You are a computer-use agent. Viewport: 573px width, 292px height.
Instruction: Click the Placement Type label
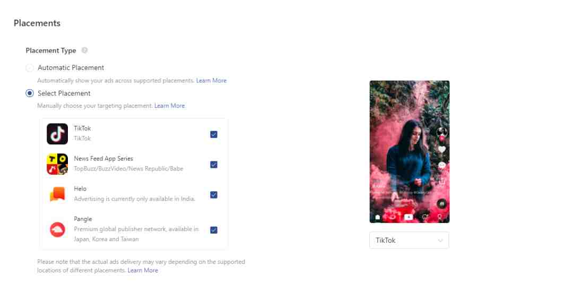(x=51, y=50)
